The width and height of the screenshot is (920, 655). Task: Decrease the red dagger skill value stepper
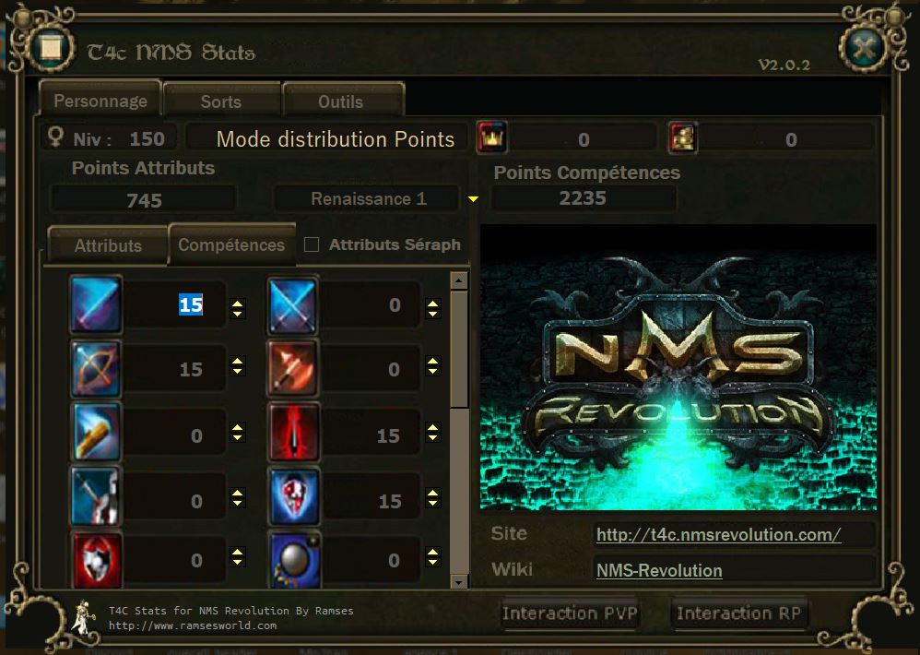(x=433, y=438)
